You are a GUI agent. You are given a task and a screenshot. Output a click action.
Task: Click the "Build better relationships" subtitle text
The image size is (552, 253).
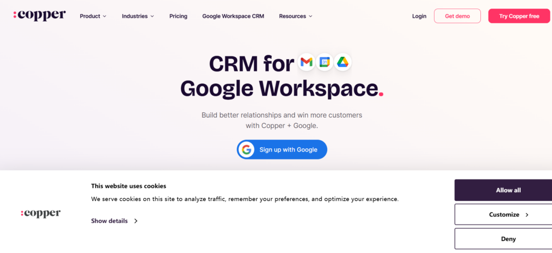click(281, 115)
